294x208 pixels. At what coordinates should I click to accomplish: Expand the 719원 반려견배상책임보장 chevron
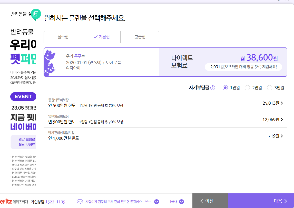282,136
